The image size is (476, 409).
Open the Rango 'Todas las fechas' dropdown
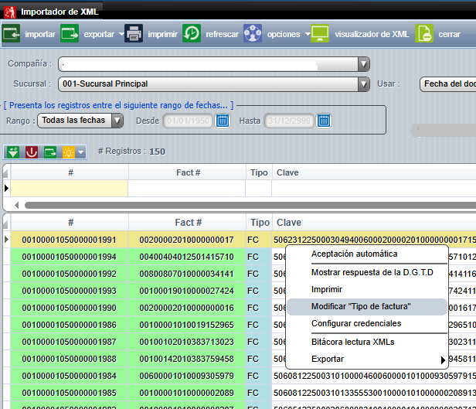(x=117, y=120)
